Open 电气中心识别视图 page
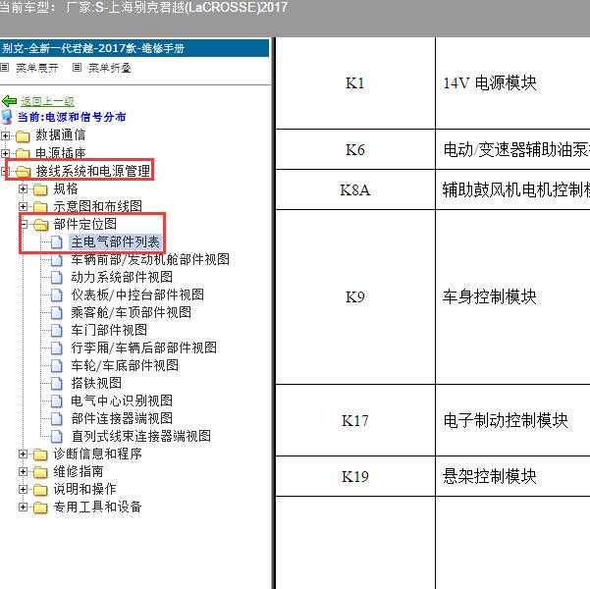This screenshot has width=590, height=589. point(122,401)
